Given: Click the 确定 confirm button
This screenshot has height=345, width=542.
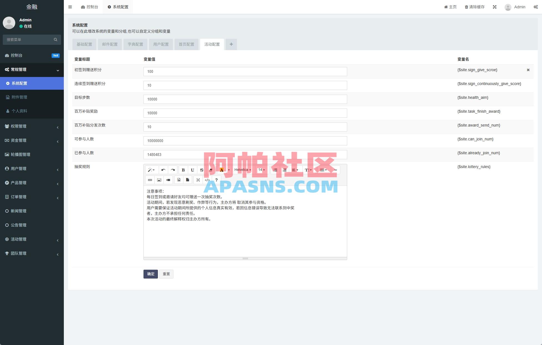Looking at the screenshot, I should tap(150, 274).
